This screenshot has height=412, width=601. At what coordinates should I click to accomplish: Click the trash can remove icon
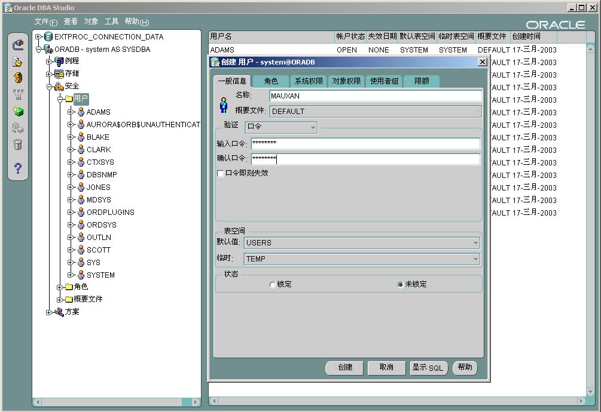pyautogui.click(x=17, y=144)
